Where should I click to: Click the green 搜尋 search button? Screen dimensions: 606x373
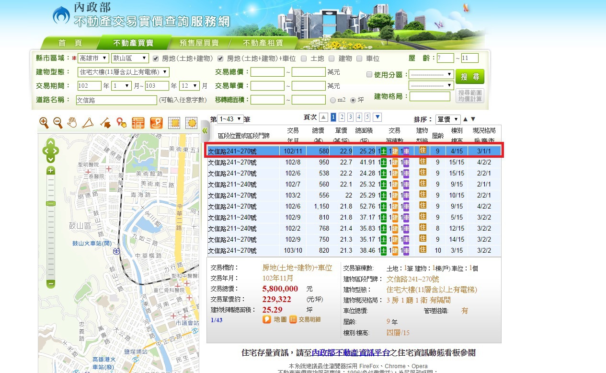[469, 77]
